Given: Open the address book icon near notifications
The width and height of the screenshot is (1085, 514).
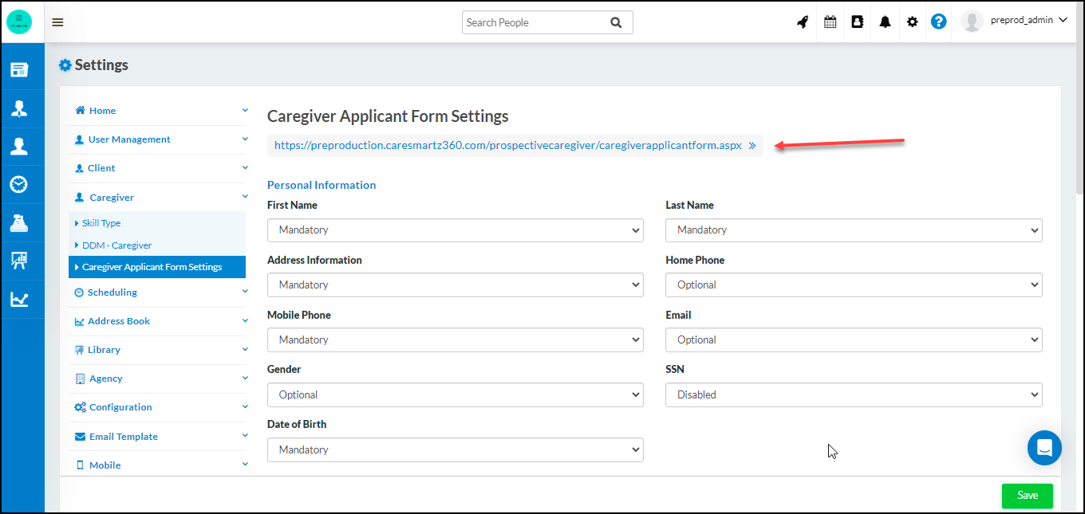Looking at the screenshot, I should 857,22.
